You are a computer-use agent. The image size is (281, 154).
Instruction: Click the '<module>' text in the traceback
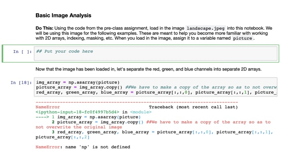point(140,112)
